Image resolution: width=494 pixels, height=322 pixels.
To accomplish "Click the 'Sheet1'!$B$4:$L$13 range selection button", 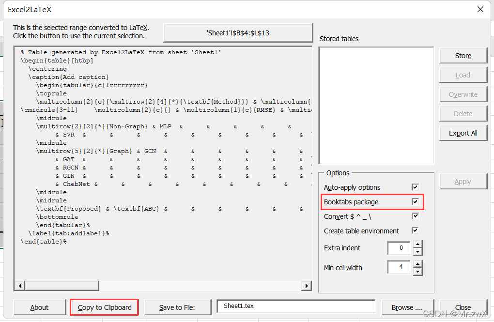I will point(238,33).
